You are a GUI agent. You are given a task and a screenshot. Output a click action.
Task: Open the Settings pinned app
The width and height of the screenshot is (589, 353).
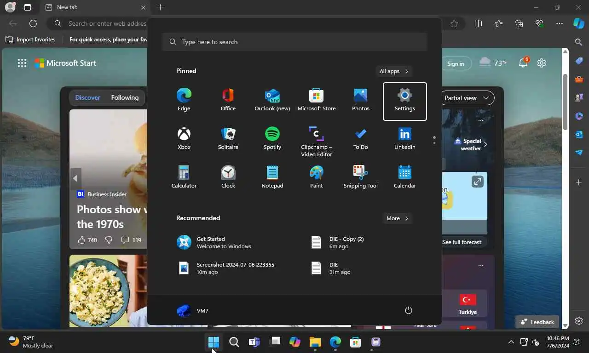click(x=404, y=101)
